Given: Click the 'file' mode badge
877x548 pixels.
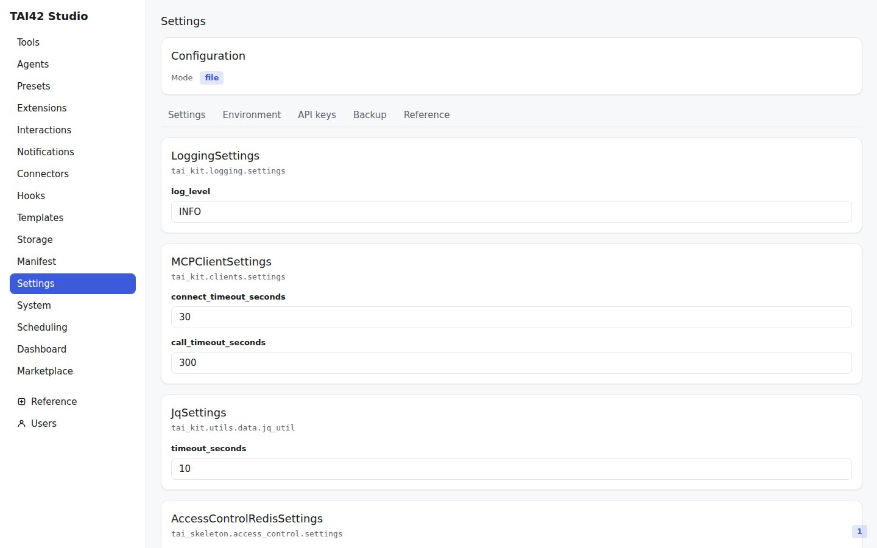Looking at the screenshot, I should [211, 78].
